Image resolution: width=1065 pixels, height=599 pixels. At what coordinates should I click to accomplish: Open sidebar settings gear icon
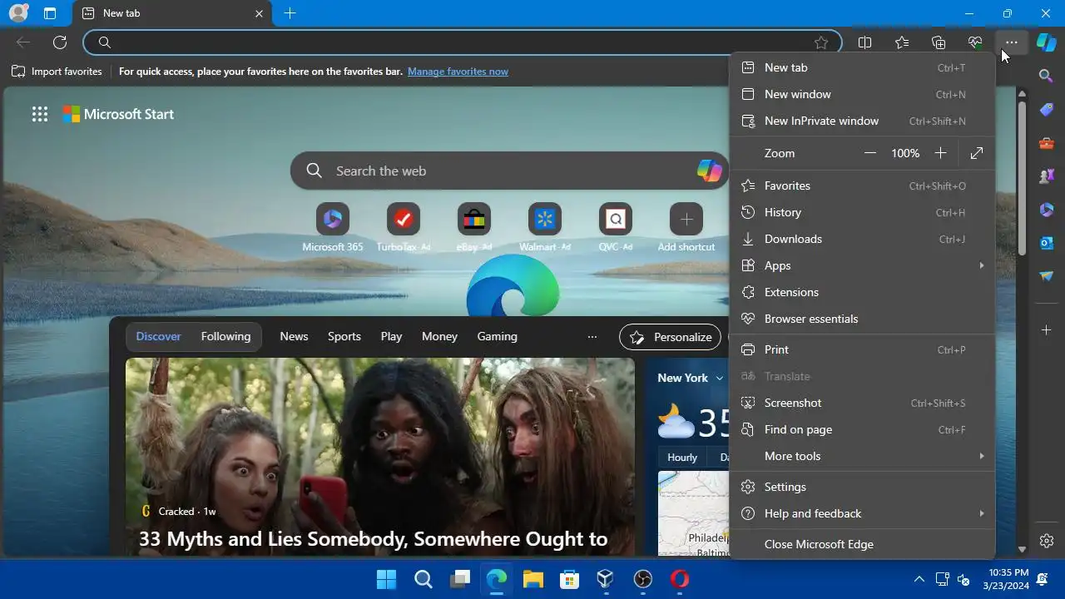coord(1047,541)
